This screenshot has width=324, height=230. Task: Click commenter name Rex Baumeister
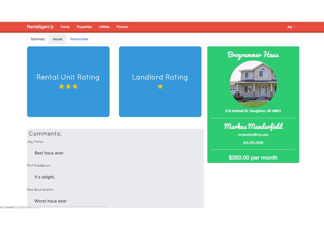pyautogui.click(x=40, y=189)
